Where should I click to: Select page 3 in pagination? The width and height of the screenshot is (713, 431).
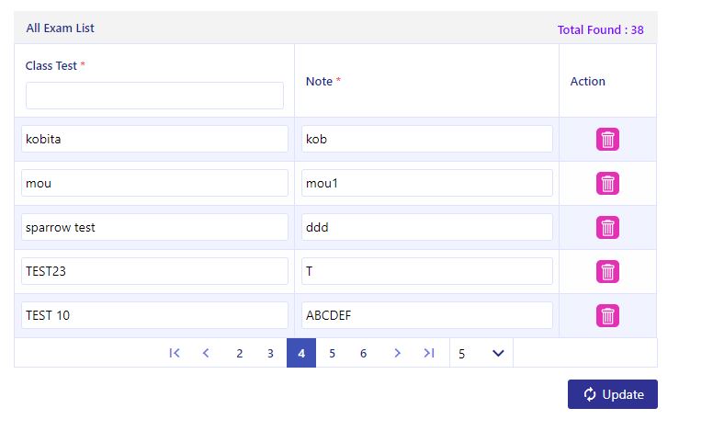pos(270,353)
